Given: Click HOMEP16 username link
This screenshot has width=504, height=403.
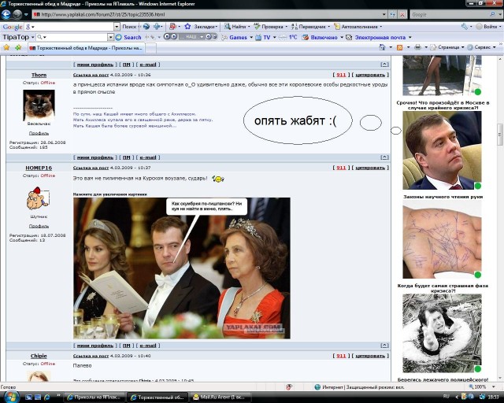Looking at the screenshot, I should click(x=39, y=168).
